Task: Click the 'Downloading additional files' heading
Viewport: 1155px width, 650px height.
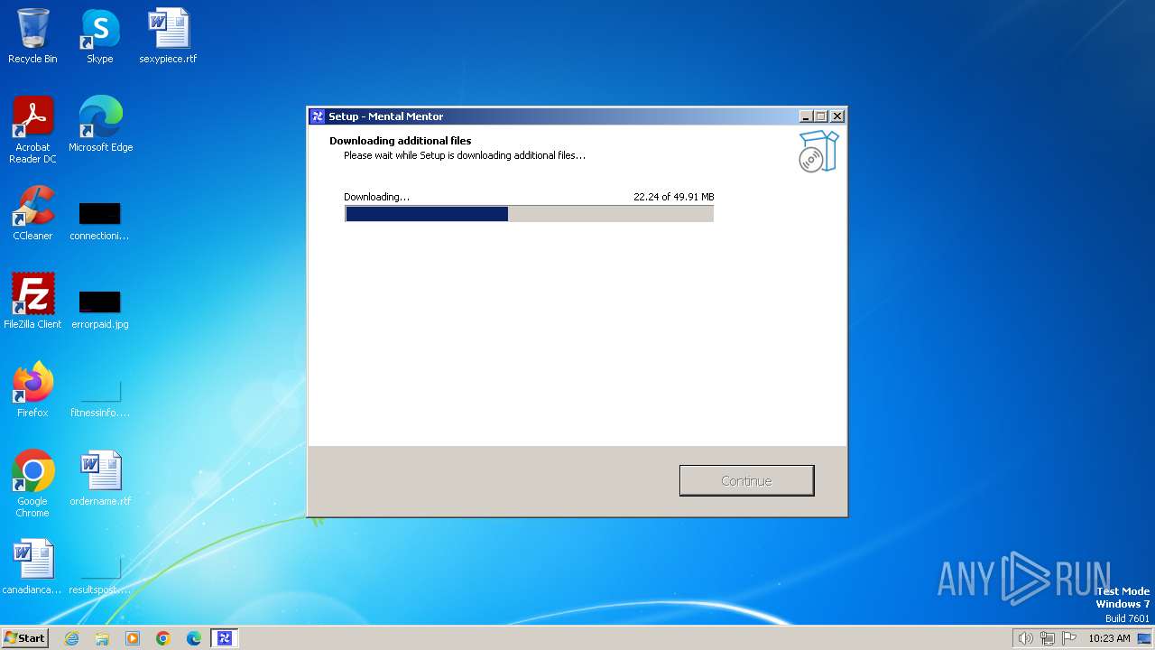Action: (400, 141)
